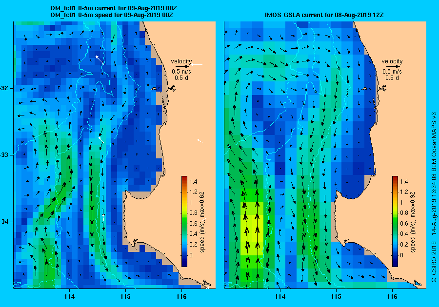This screenshot has height=307, width=439.
Task: Click longitude label 114 under the left map
Action: pos(69,297)
